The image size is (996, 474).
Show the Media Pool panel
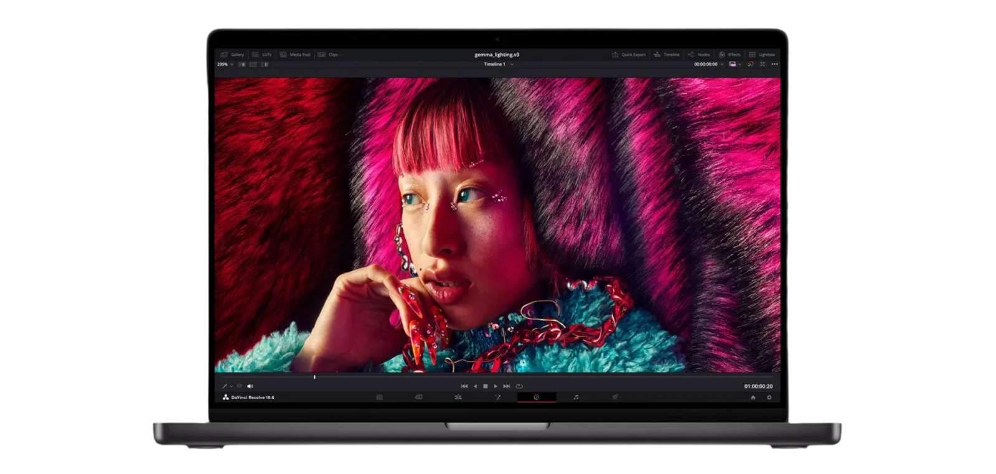[295, 55]
